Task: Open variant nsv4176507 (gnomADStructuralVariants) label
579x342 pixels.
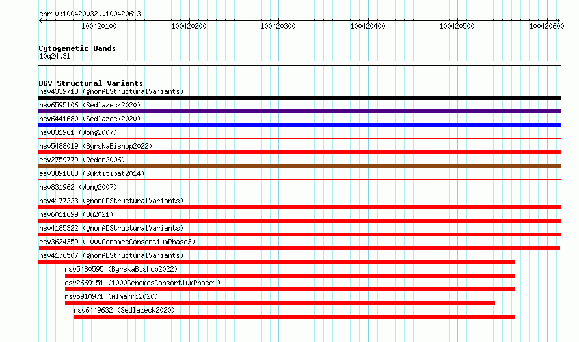Action: [111, 255]
